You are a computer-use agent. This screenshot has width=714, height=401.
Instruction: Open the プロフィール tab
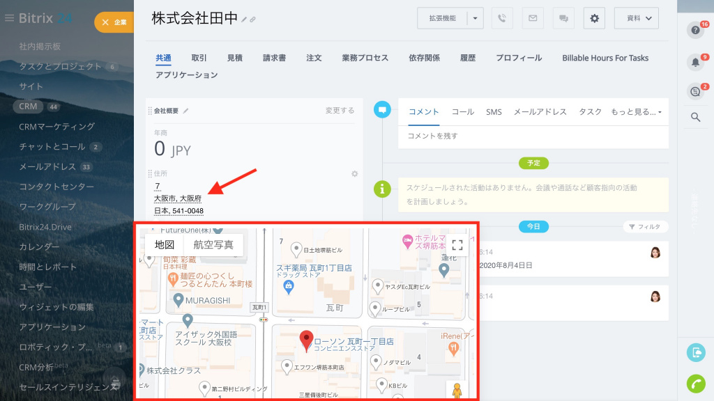pos(519,58)
